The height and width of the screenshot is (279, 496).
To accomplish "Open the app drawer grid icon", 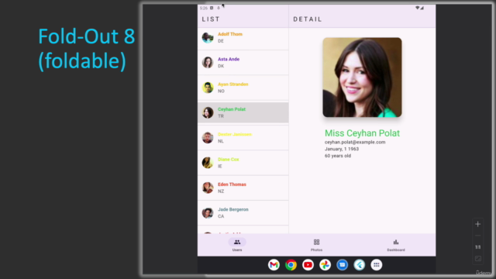I will (x=377, y=265).
